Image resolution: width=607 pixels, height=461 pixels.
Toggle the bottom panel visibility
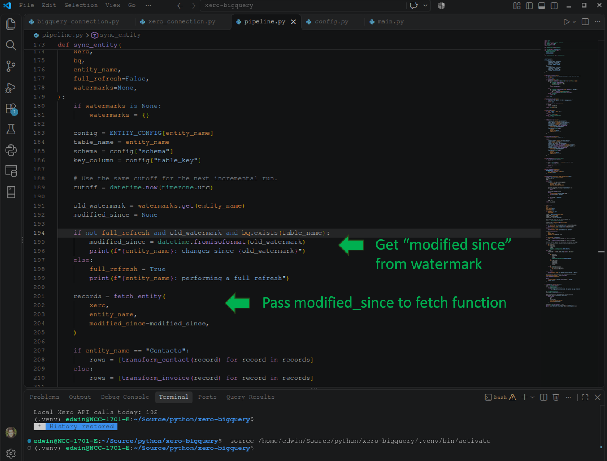tap(542, 6)
